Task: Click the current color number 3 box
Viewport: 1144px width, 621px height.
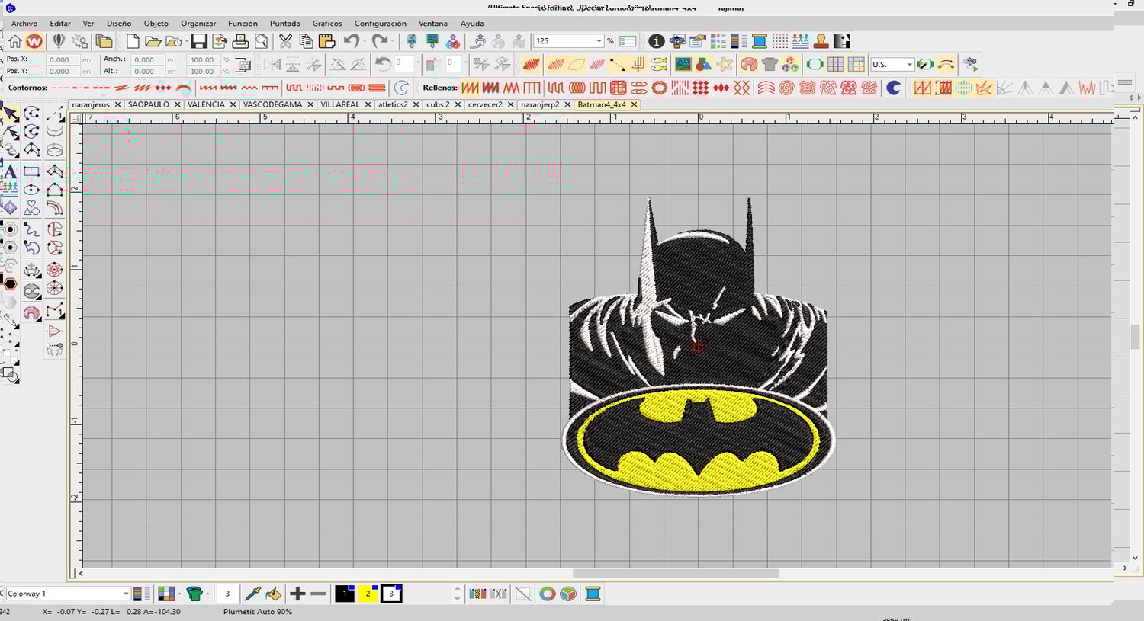Action: pos(227,594)
